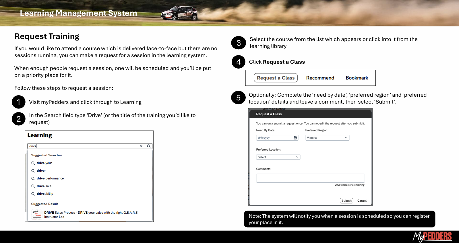
Task: Click the rally car image in header
Action: [x=179, y=13]
